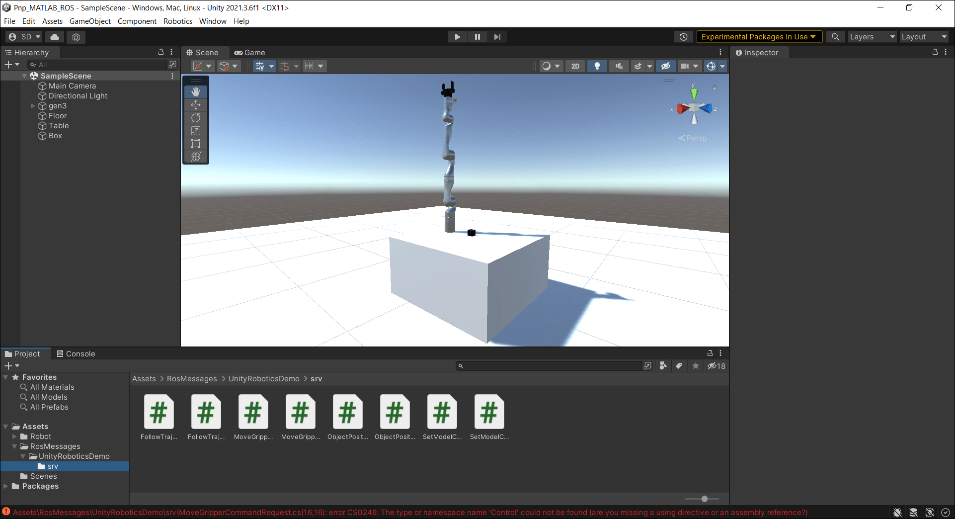Toggle 2D mode in the Scene view

575,66
